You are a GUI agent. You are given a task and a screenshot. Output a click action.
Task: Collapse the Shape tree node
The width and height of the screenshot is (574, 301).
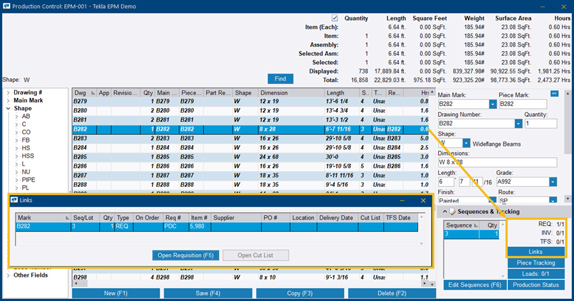[8, 108]
